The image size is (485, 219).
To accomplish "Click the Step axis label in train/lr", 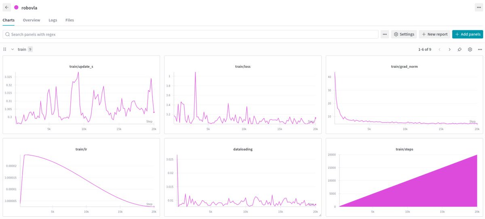I will click(149, 204).
